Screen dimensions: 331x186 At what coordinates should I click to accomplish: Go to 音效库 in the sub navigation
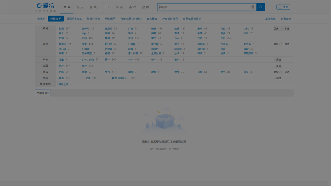point(41,19)
